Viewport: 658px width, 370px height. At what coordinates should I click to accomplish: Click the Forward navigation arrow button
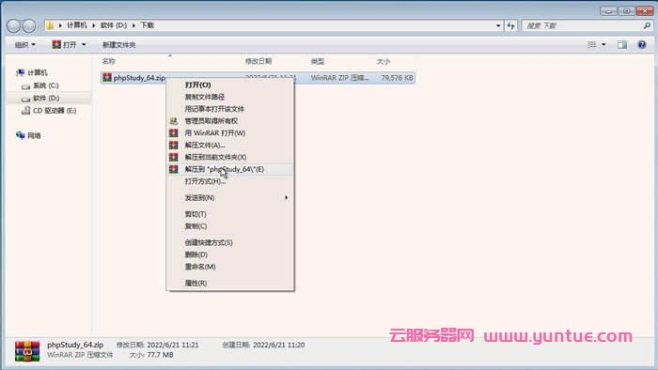coord(29,26)
